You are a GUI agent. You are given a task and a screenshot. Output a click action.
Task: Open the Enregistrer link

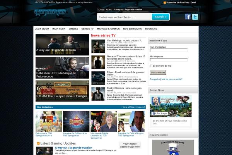click(155, 79)
